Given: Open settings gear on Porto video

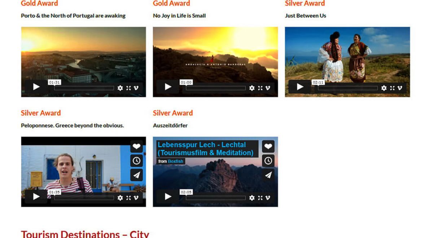Looking at the screenshot, I should coord(120,88).
